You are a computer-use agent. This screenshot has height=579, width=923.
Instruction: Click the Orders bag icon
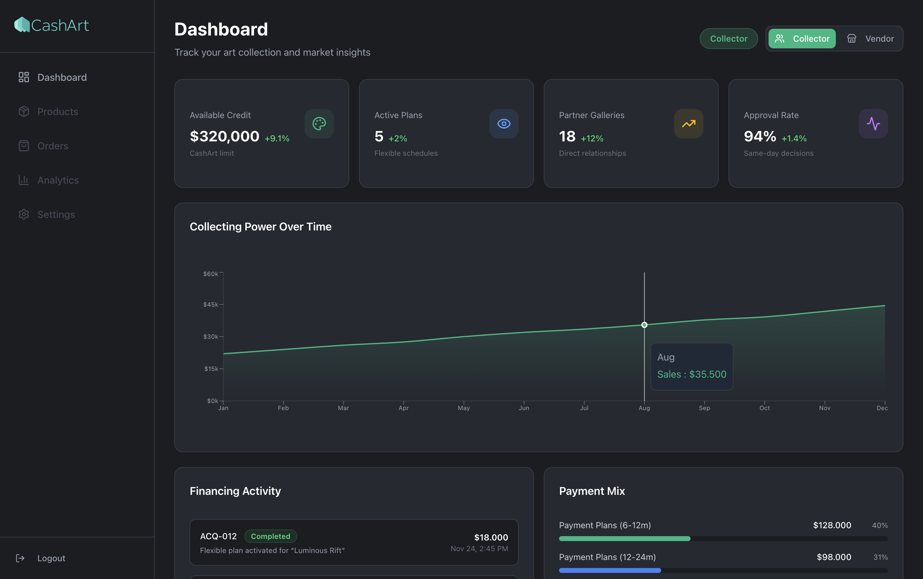[24, 146]
